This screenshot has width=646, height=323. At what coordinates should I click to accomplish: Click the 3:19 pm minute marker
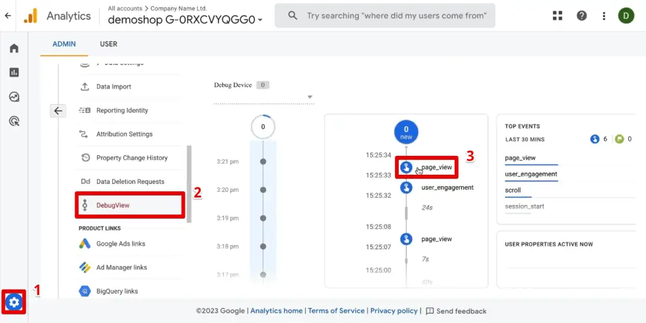[263, 218]
